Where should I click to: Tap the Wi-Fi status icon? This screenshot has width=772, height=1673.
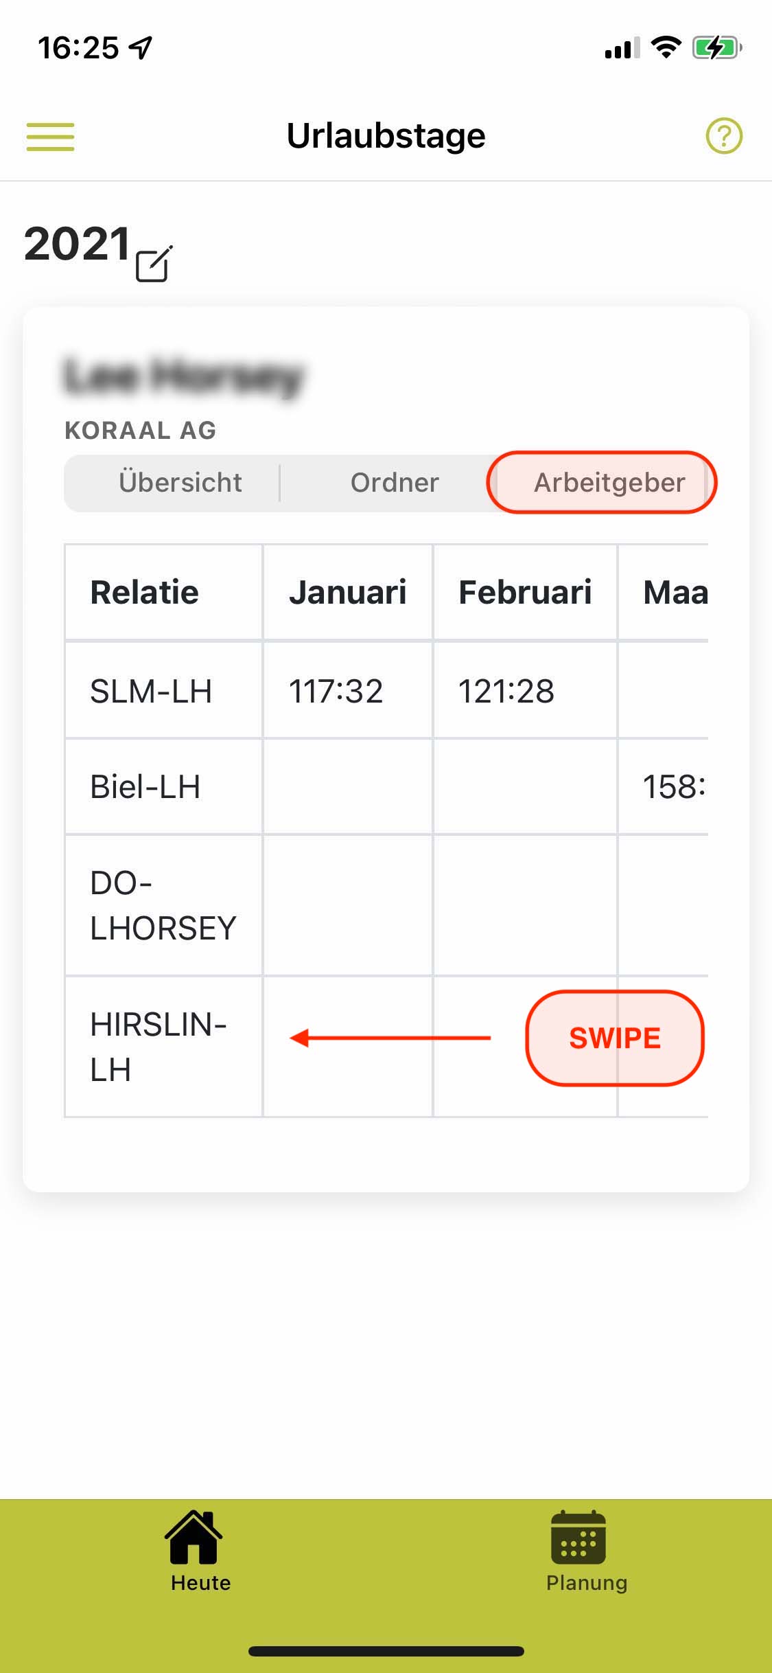pyautogui.click(x=665, y=47)
